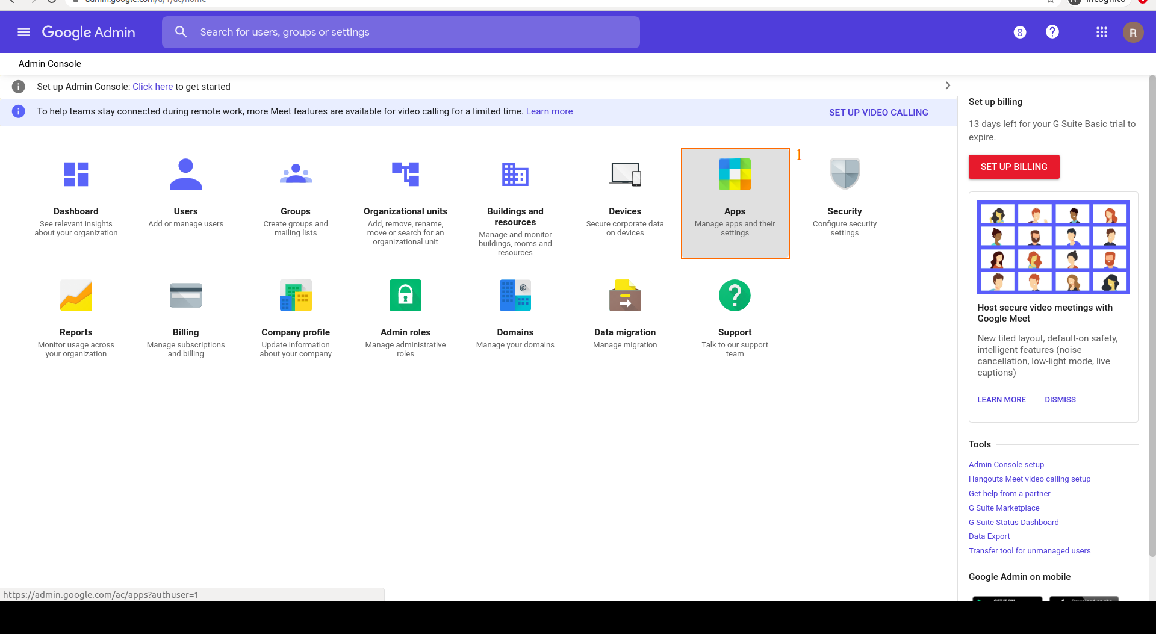Open the Data Export link
1156x634 pixels.
[989, 536]
